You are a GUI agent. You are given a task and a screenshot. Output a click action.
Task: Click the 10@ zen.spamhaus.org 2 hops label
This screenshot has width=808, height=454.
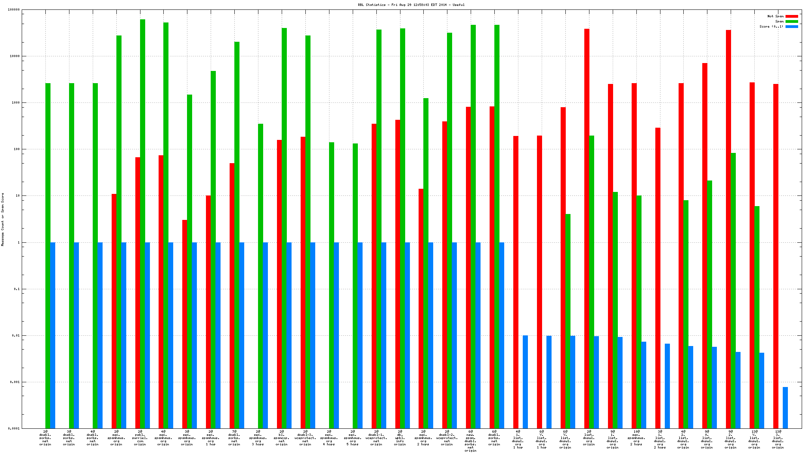click(636, 438)
